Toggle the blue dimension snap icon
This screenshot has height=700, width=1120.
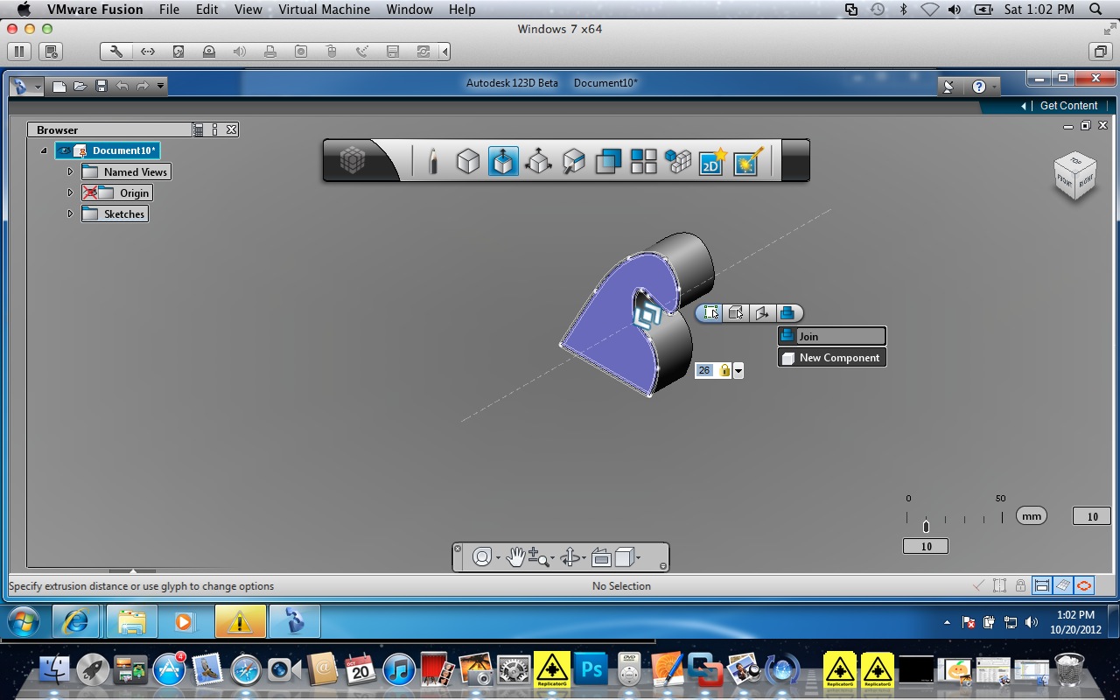1041,585
